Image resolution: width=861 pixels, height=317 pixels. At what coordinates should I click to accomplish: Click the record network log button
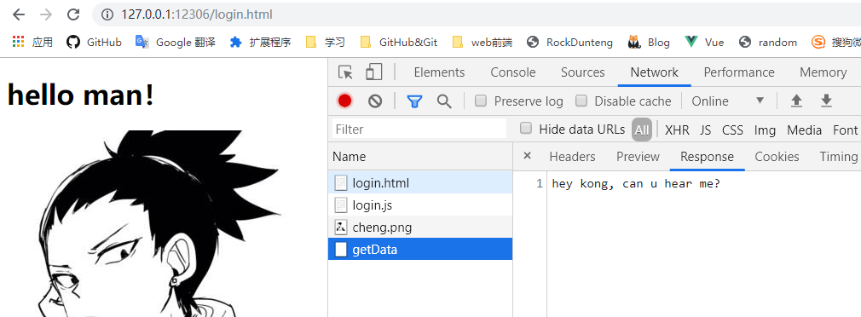tap(345, 101)
